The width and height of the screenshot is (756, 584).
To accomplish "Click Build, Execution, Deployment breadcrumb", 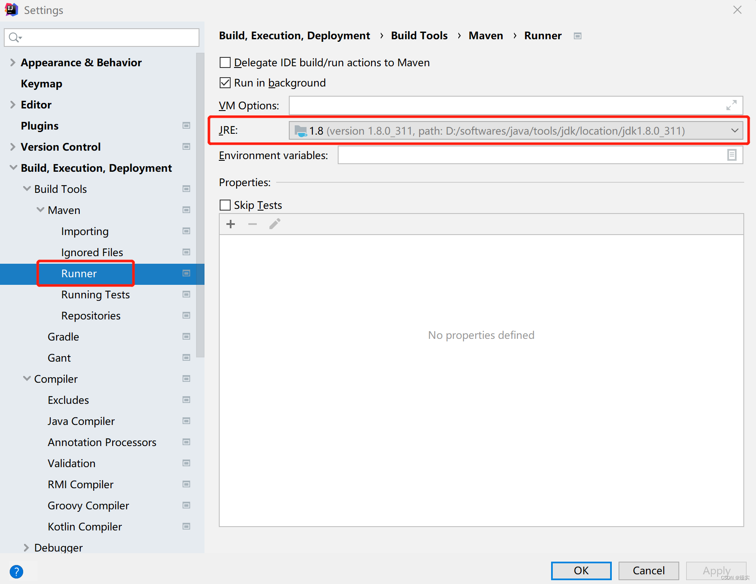I will tap(294, 36).
